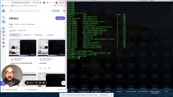Open the pagerduty bookmark
This screenshot has height=97, width=173.
6,6
